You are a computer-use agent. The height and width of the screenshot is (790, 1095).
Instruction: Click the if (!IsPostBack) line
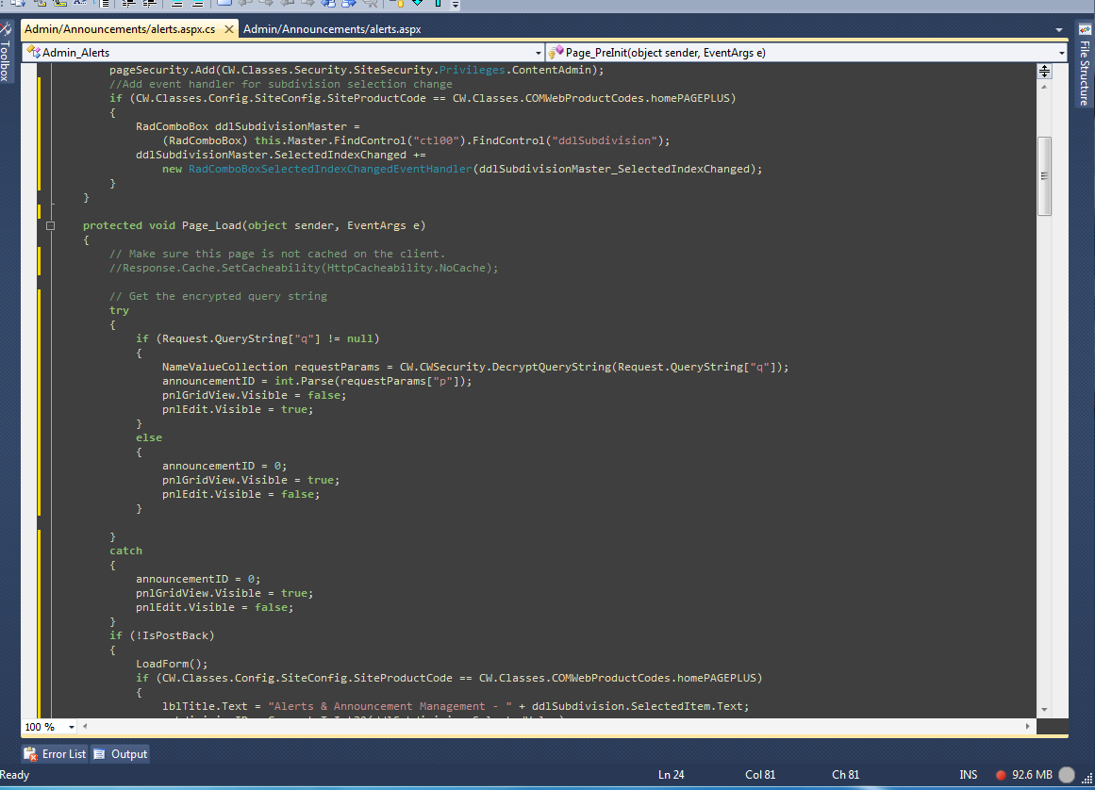(x=162, y=635)
